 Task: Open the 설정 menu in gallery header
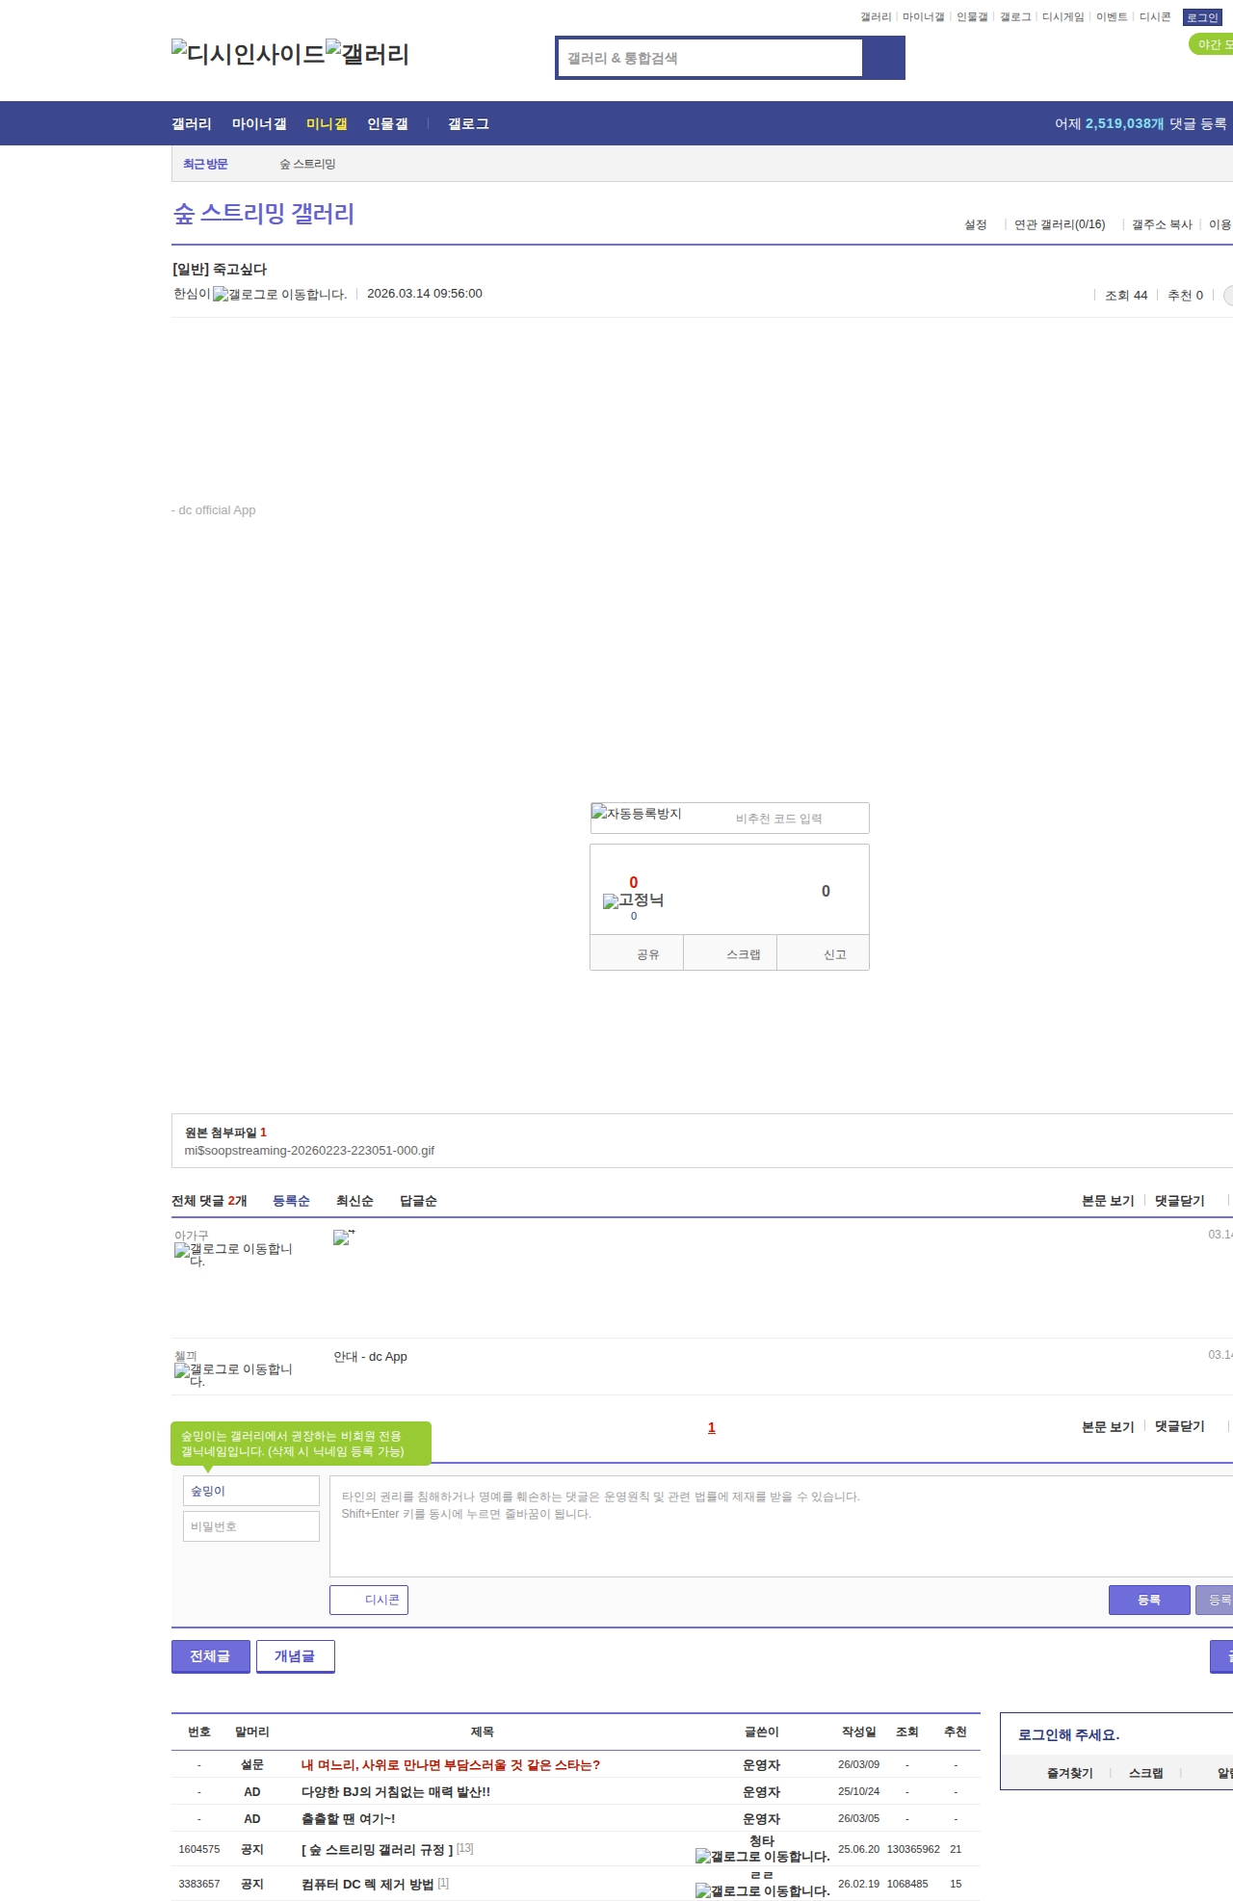[975, 224]
